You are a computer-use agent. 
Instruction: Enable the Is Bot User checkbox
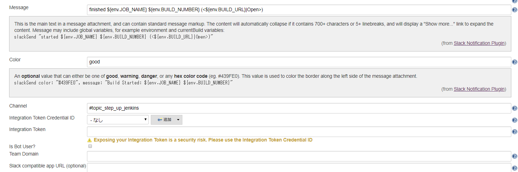(x=90, y=146)
